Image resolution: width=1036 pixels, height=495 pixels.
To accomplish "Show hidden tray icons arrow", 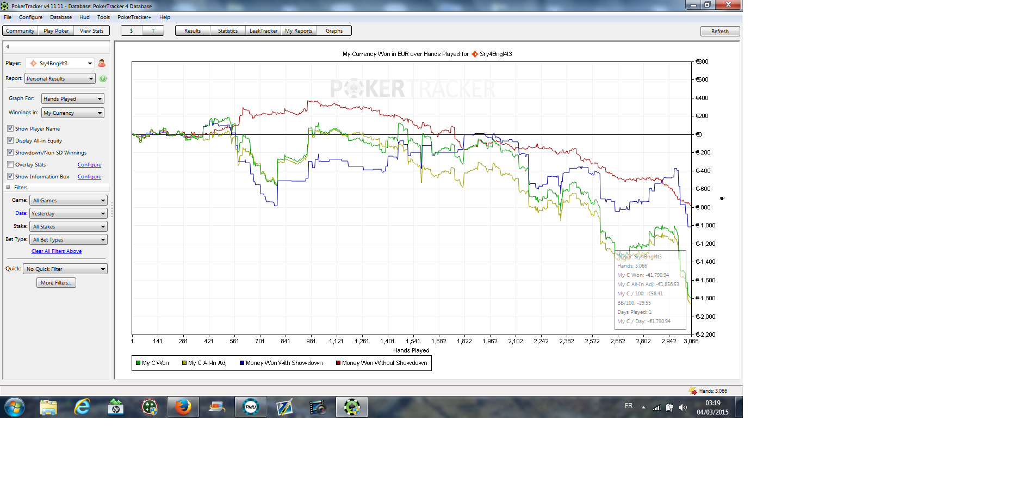I will pos(643,407).
